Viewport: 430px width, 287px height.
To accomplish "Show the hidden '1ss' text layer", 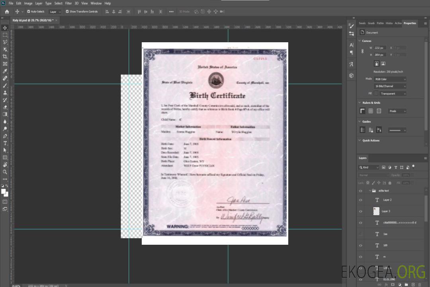I will (361, 234).
